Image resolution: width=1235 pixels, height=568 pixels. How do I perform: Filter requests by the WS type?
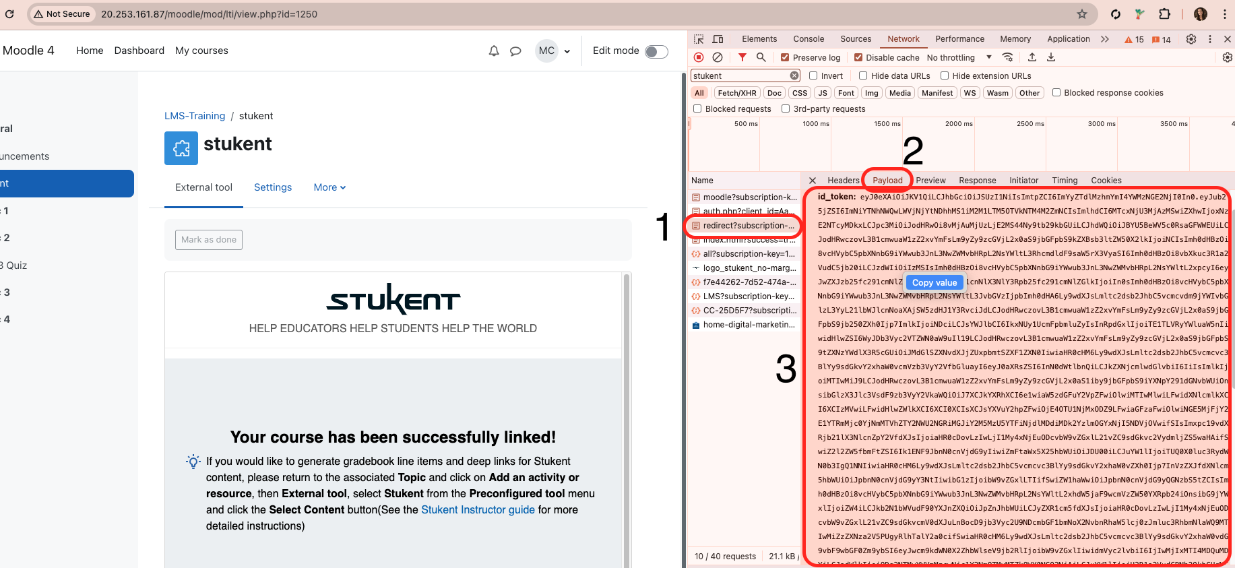pos(970,93)
